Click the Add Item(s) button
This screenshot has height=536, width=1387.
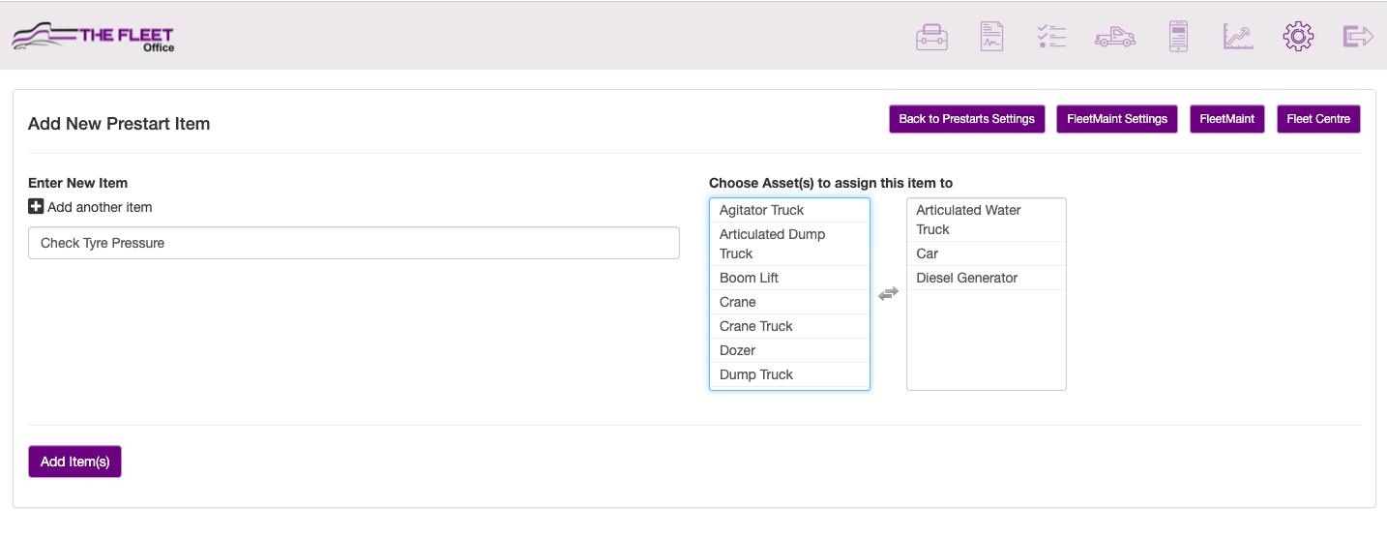pyautogui.click(x=74, y=462)
